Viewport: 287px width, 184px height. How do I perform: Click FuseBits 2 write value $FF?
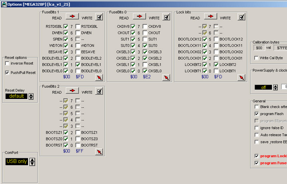coord(80,151)
